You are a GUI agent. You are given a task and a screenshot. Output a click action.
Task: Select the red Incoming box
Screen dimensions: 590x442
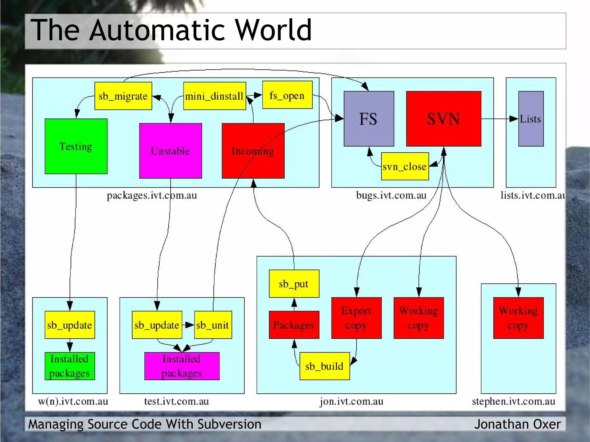click(x=253, y=151)
